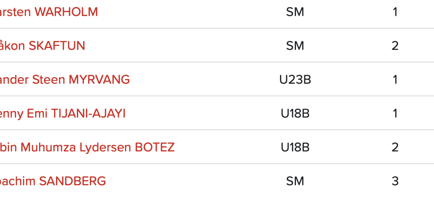Viewport: 434px width, 197px height.
Task: Select the SM class cell in SKAFTUN's row
Action: point(295,46)
